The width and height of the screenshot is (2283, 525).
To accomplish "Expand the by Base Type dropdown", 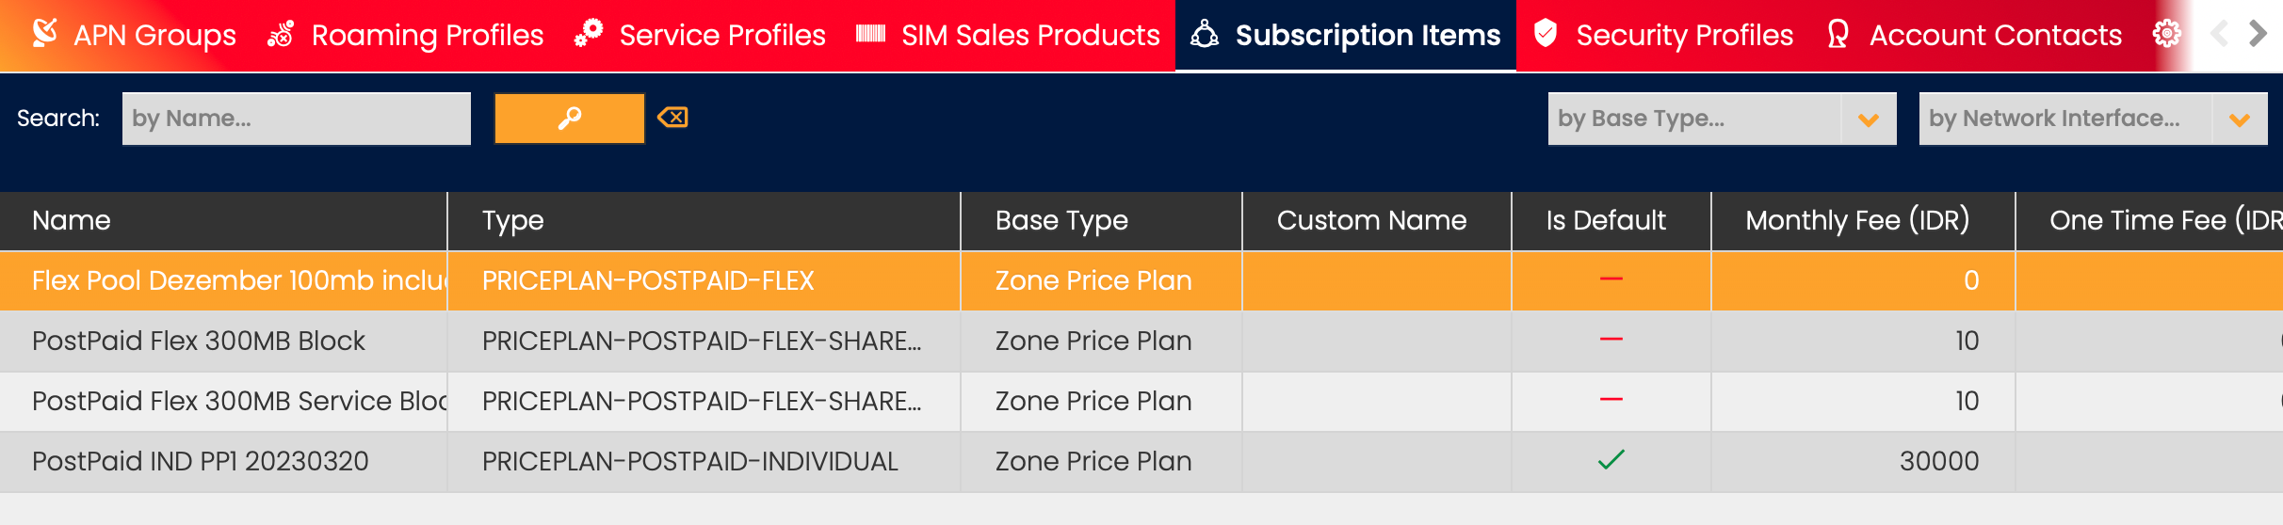I will tap(1869, 119).
